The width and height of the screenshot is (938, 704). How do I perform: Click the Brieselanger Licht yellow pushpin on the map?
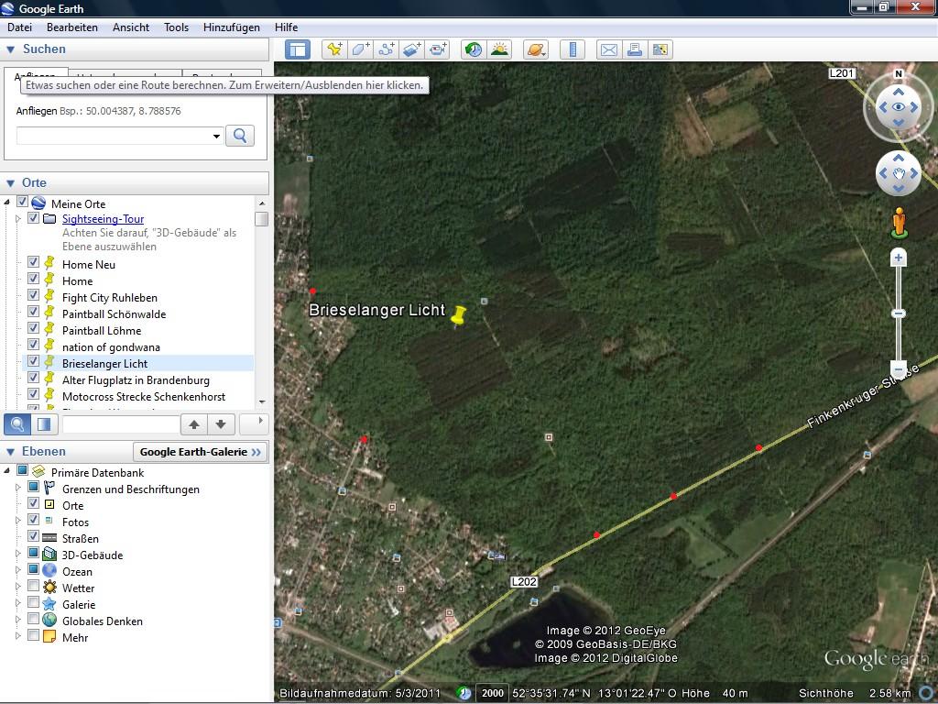(458, 315)
